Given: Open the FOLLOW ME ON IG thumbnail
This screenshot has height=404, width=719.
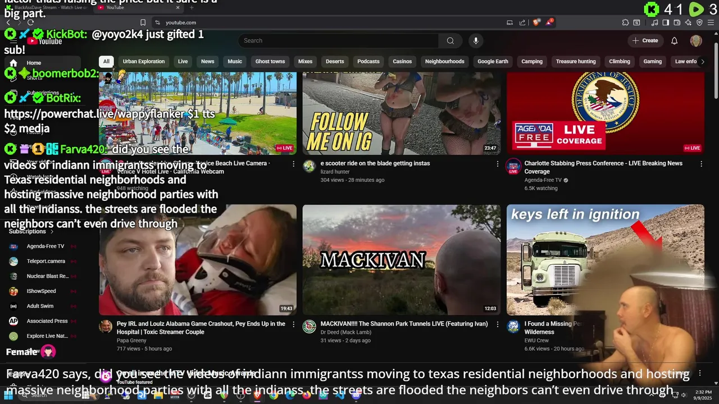Looking at the screenshot, I should [401, 112].
